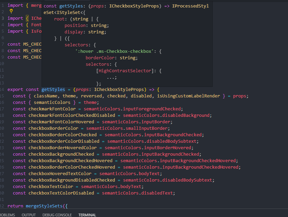The image size is (288, 217).
Task: Click checkboxBorderColorCheckedHovered variable name
Action: point(72,167)
